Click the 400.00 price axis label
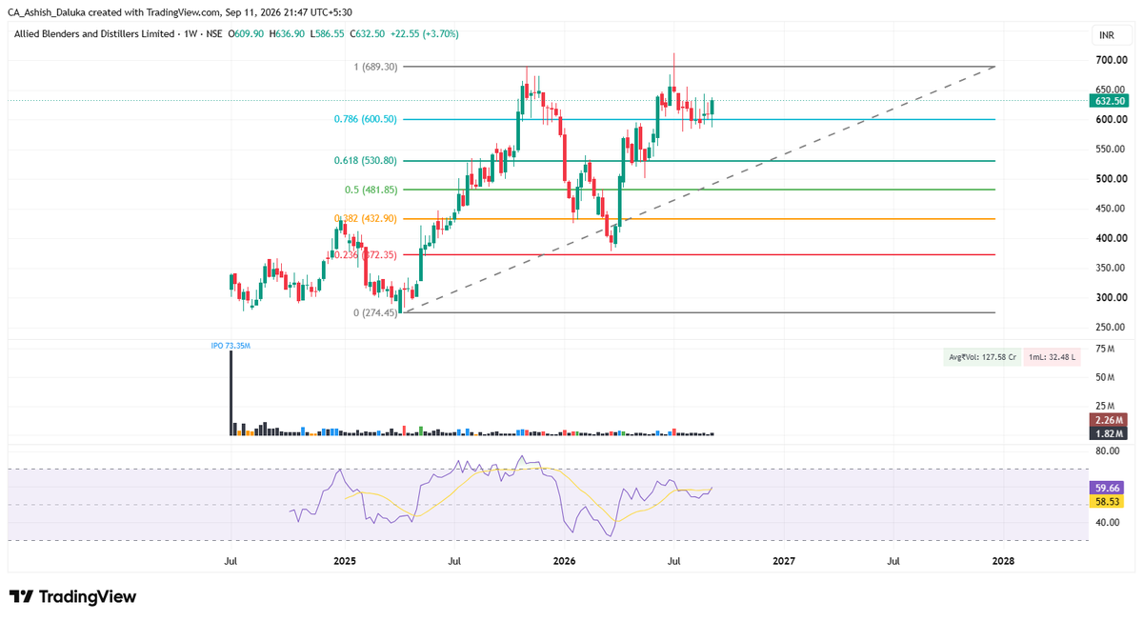 coord(1110,238)
